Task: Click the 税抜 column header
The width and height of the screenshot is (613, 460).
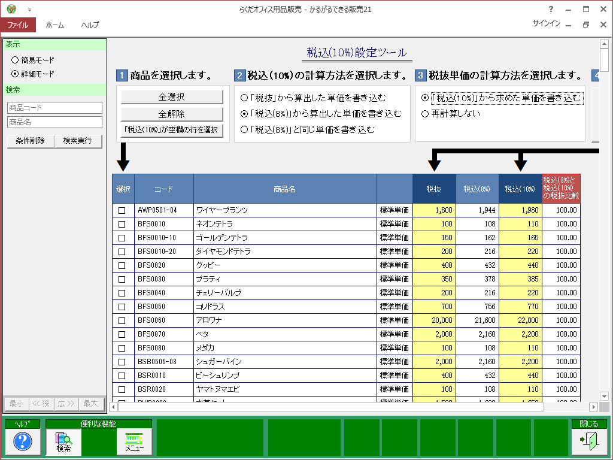Action: coord(434,189)
